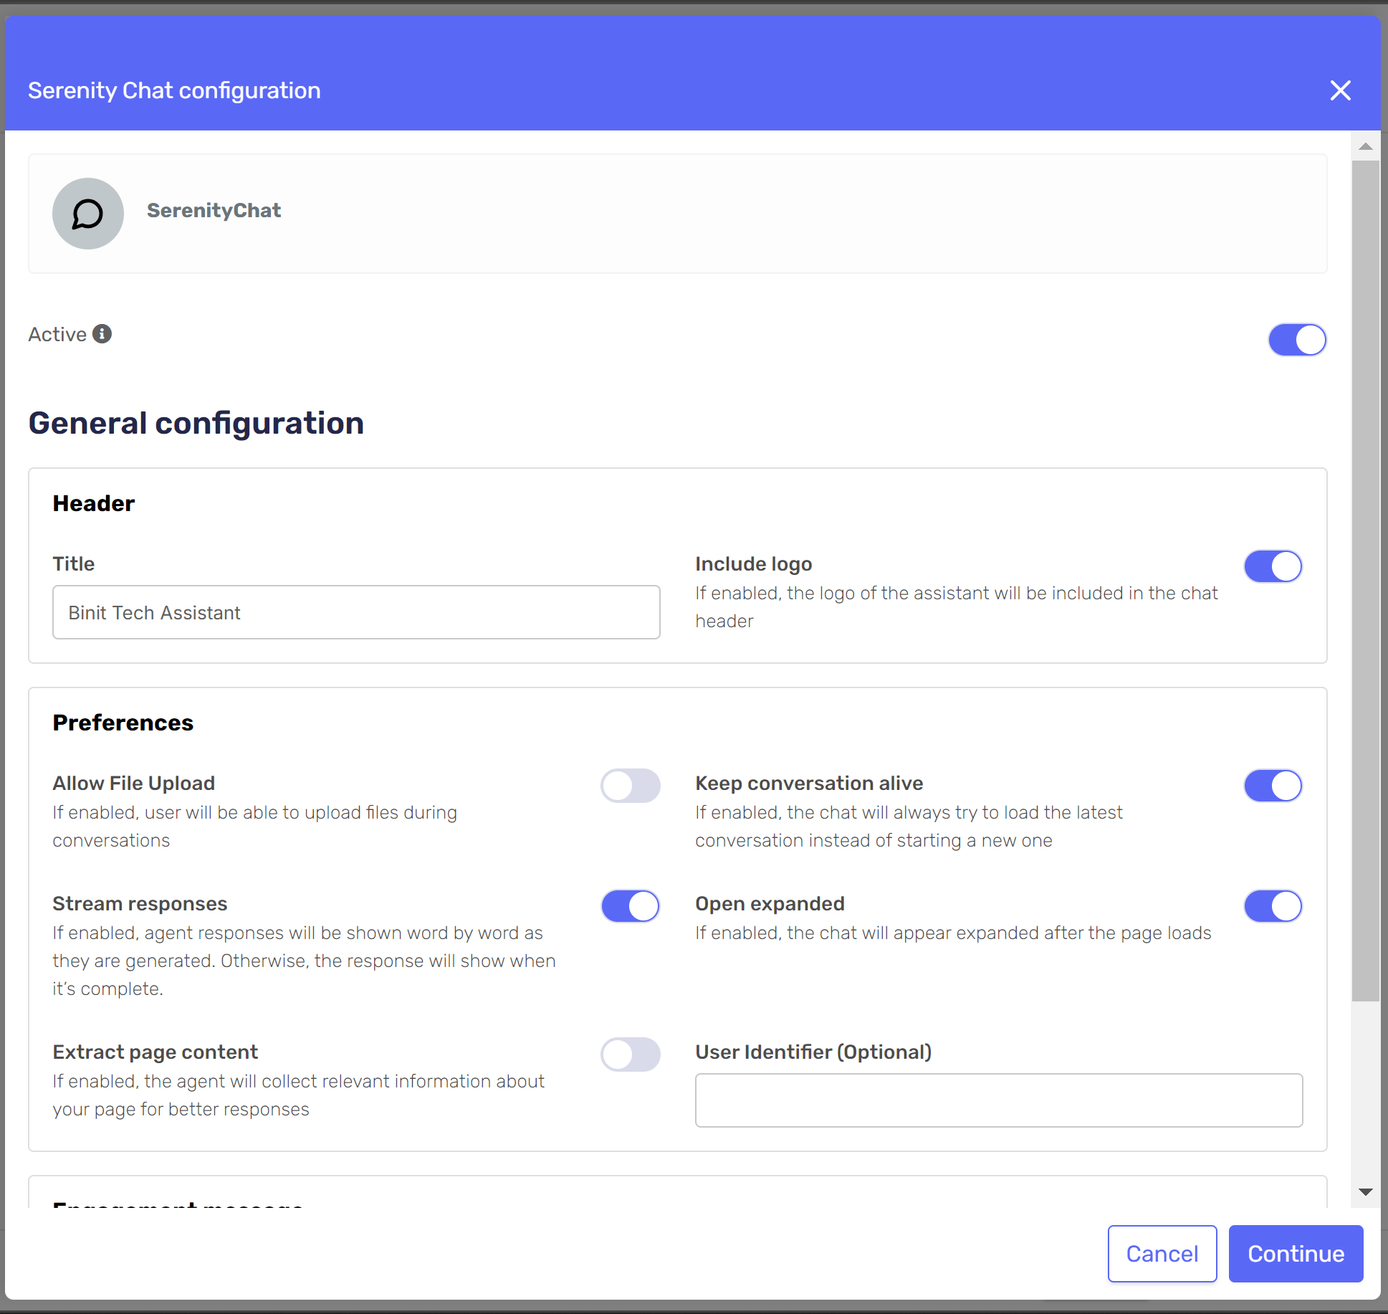Click the scrollbar up arrow

pyautogui.click(x=1366, y=146)
